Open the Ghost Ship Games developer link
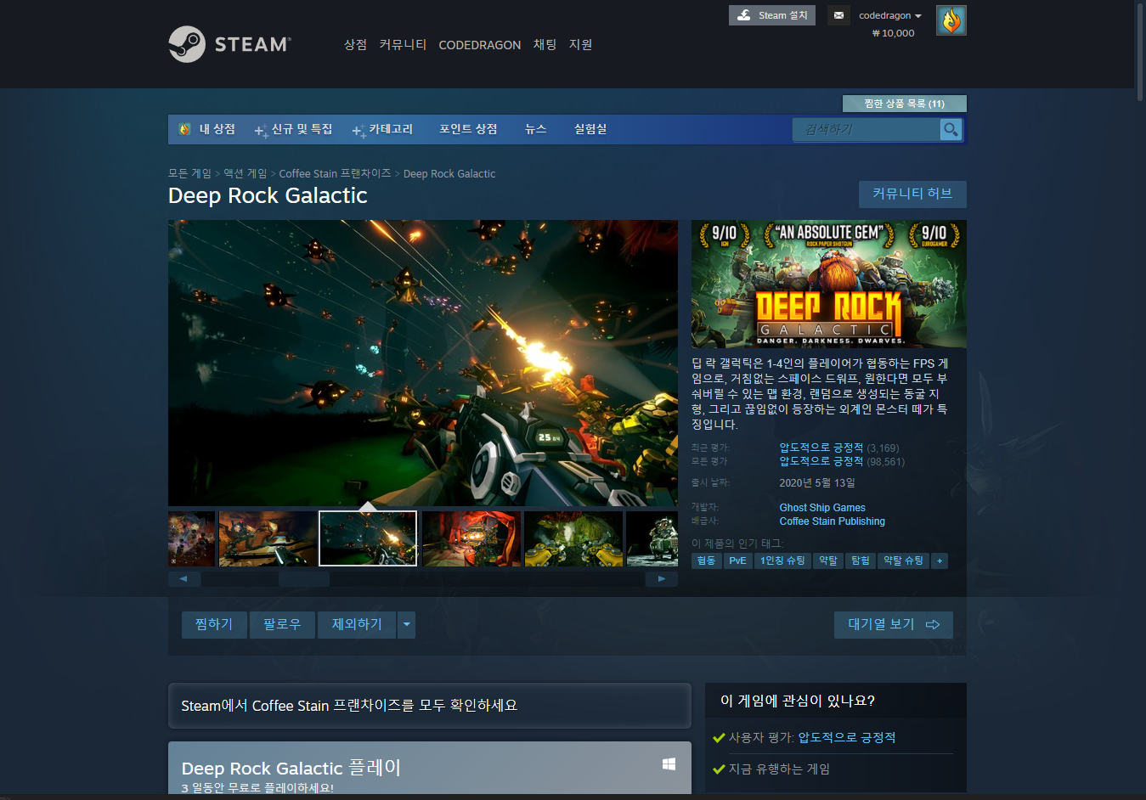Image resolution: width=1146 pixels, height=800 pixels. (822, 508)
